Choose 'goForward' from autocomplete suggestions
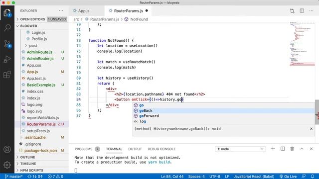319x179 pixels. pyautogui.click(x=224, y=116)
